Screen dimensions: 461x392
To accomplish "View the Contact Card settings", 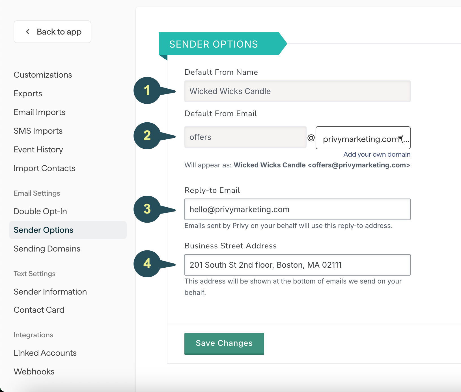I will (39, 310).
